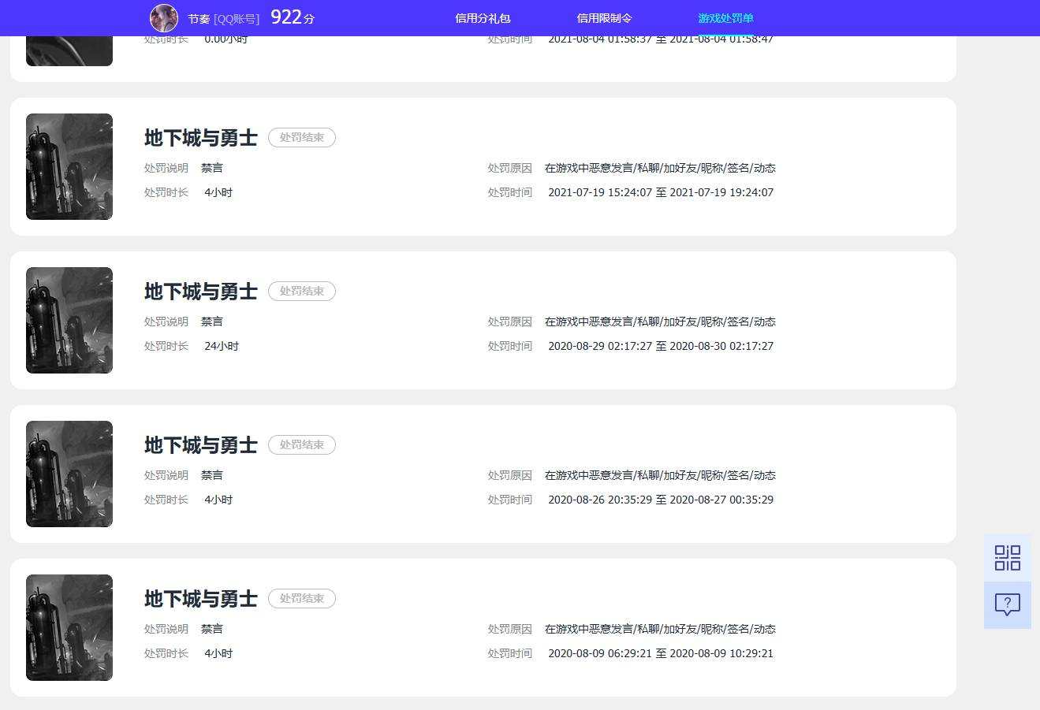The height and width of the screenshot is (710, 1040).
Task: Click time range 2020-08-26 20:35:29 至 2020-08-27
Action: point(661,500)
